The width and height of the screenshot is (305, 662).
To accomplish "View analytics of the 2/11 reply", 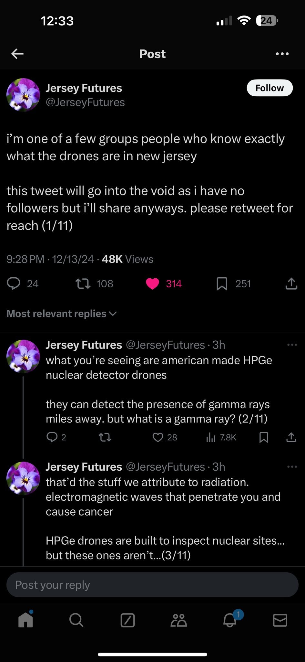I will click(x=211, y=437).
